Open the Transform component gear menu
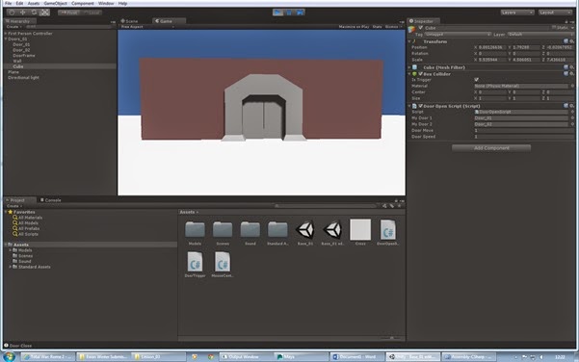Image resolution: width=579 pixels, height=362 pixels. coord(572,41)
